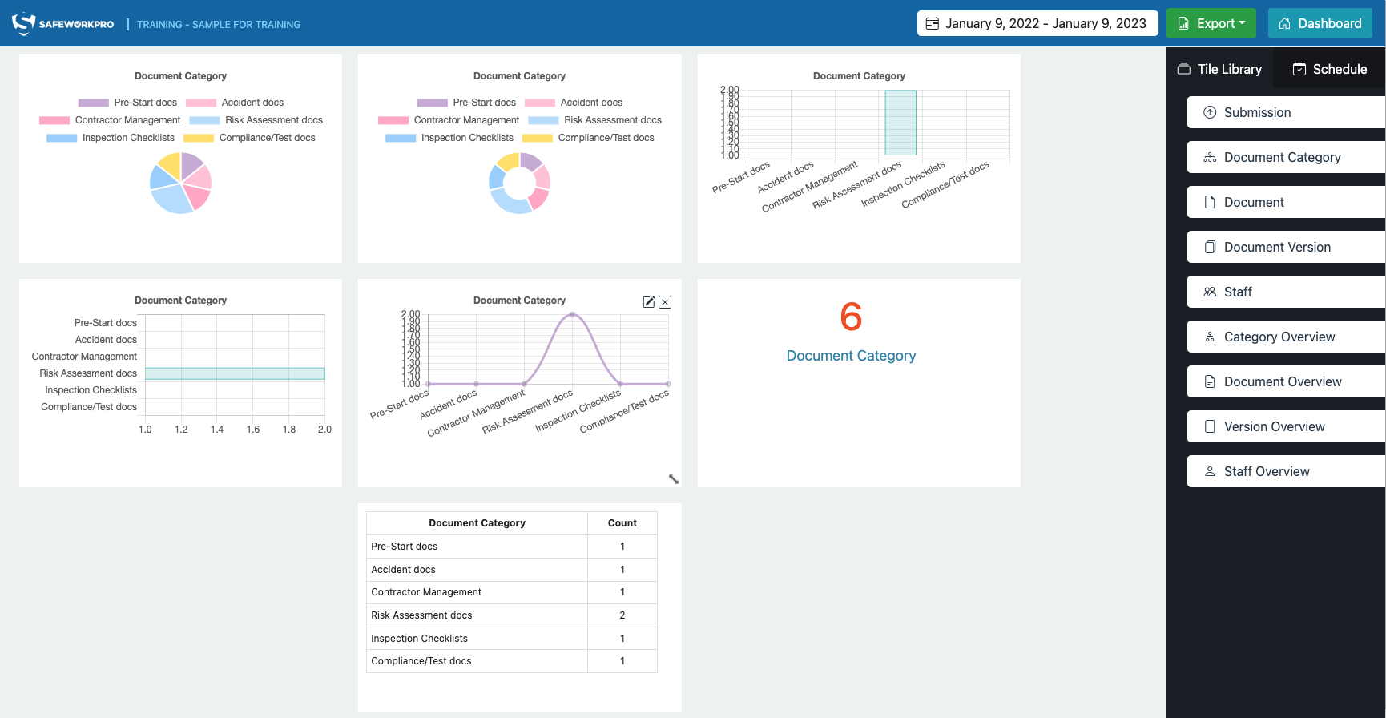Viewport: 1386px width, 718px height.
Task: Add the Submission tile
Action: [1286, 112]
